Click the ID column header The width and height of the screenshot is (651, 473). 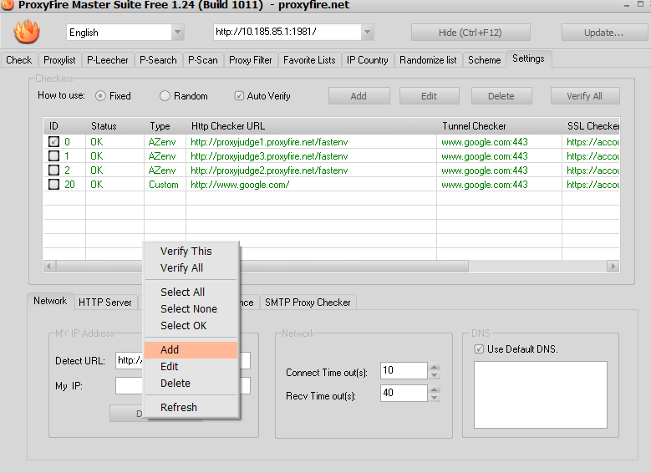[64, 126]
